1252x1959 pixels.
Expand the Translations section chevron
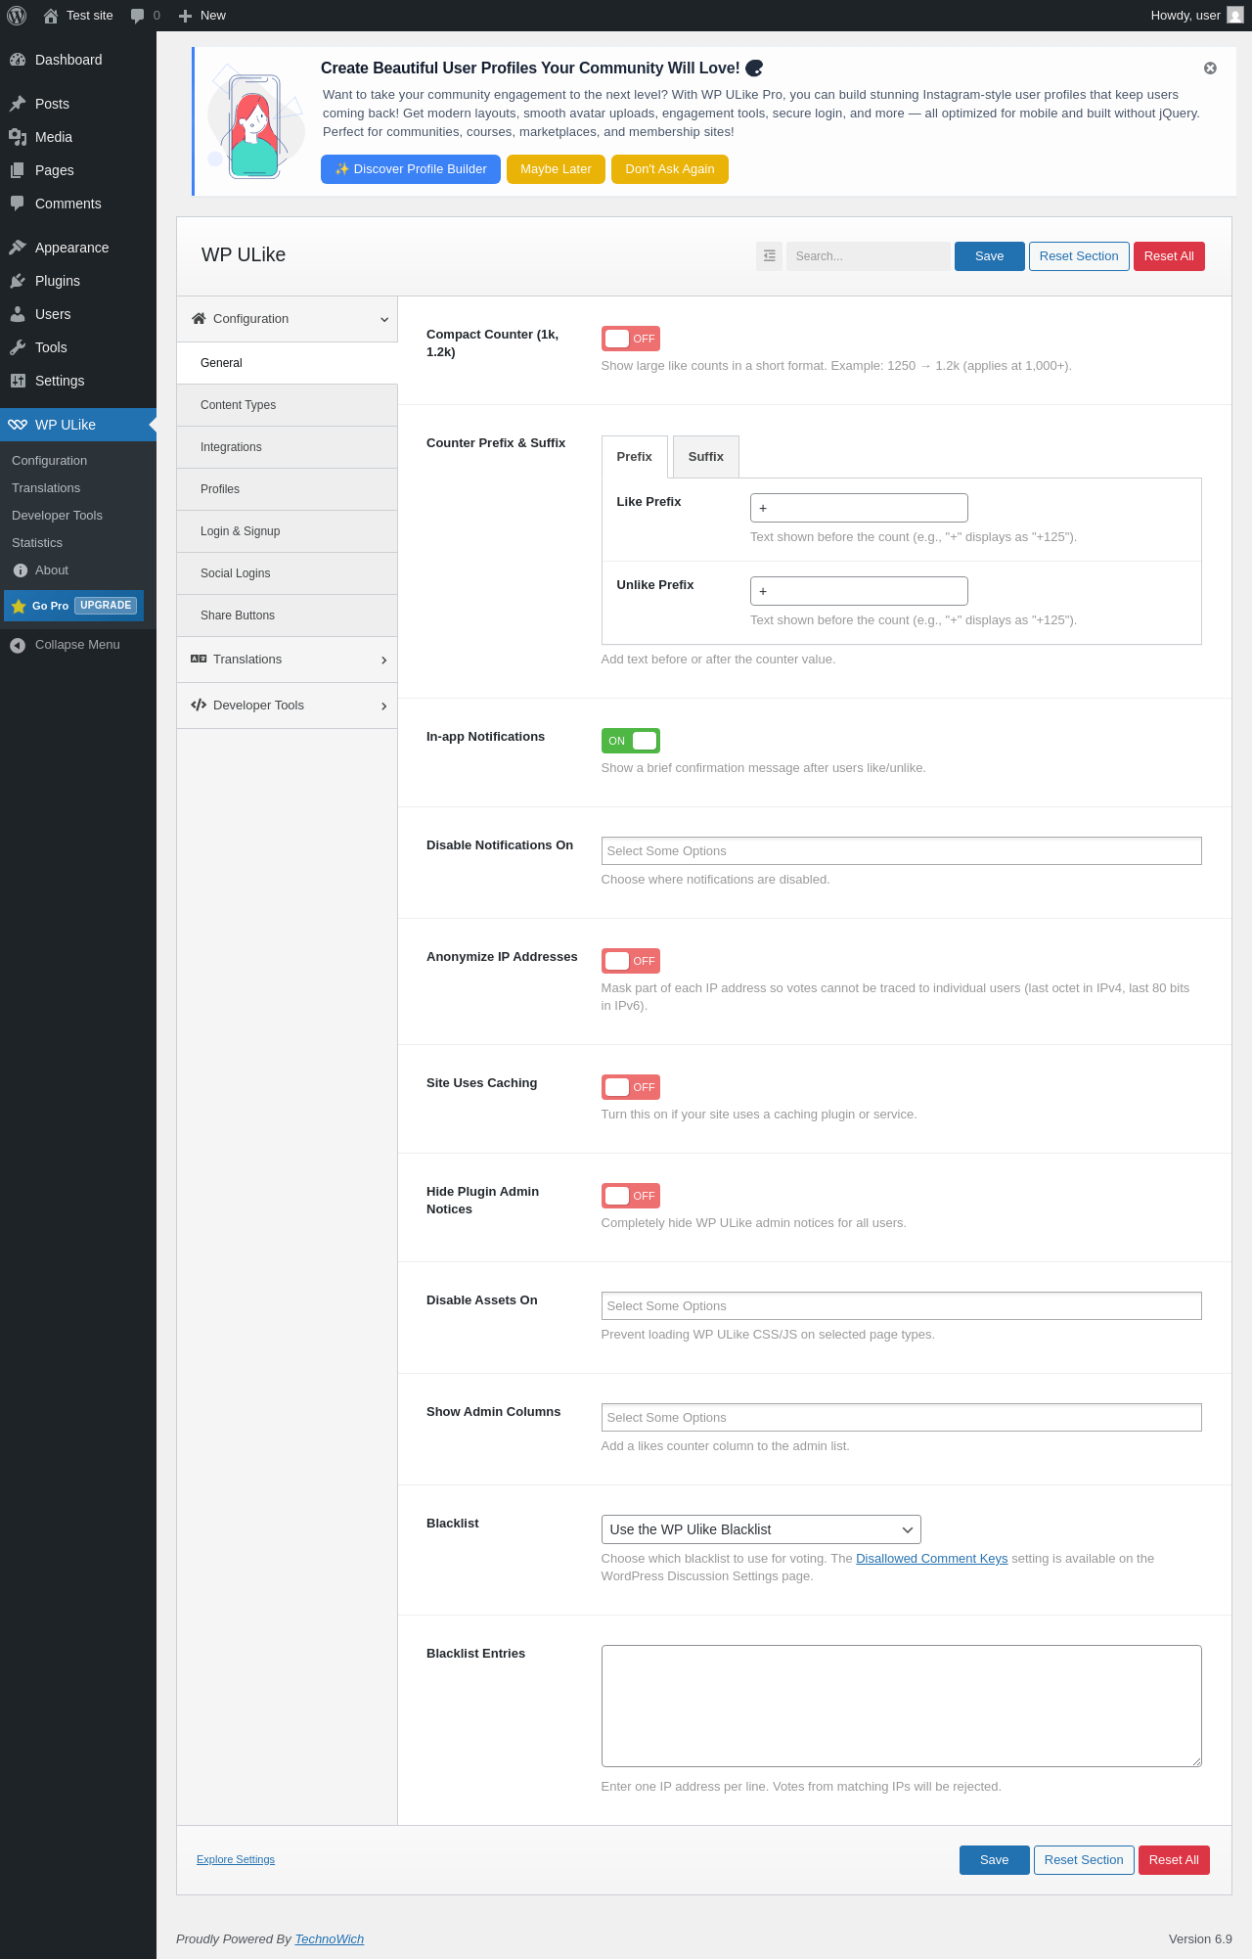(x=384, y=661)
